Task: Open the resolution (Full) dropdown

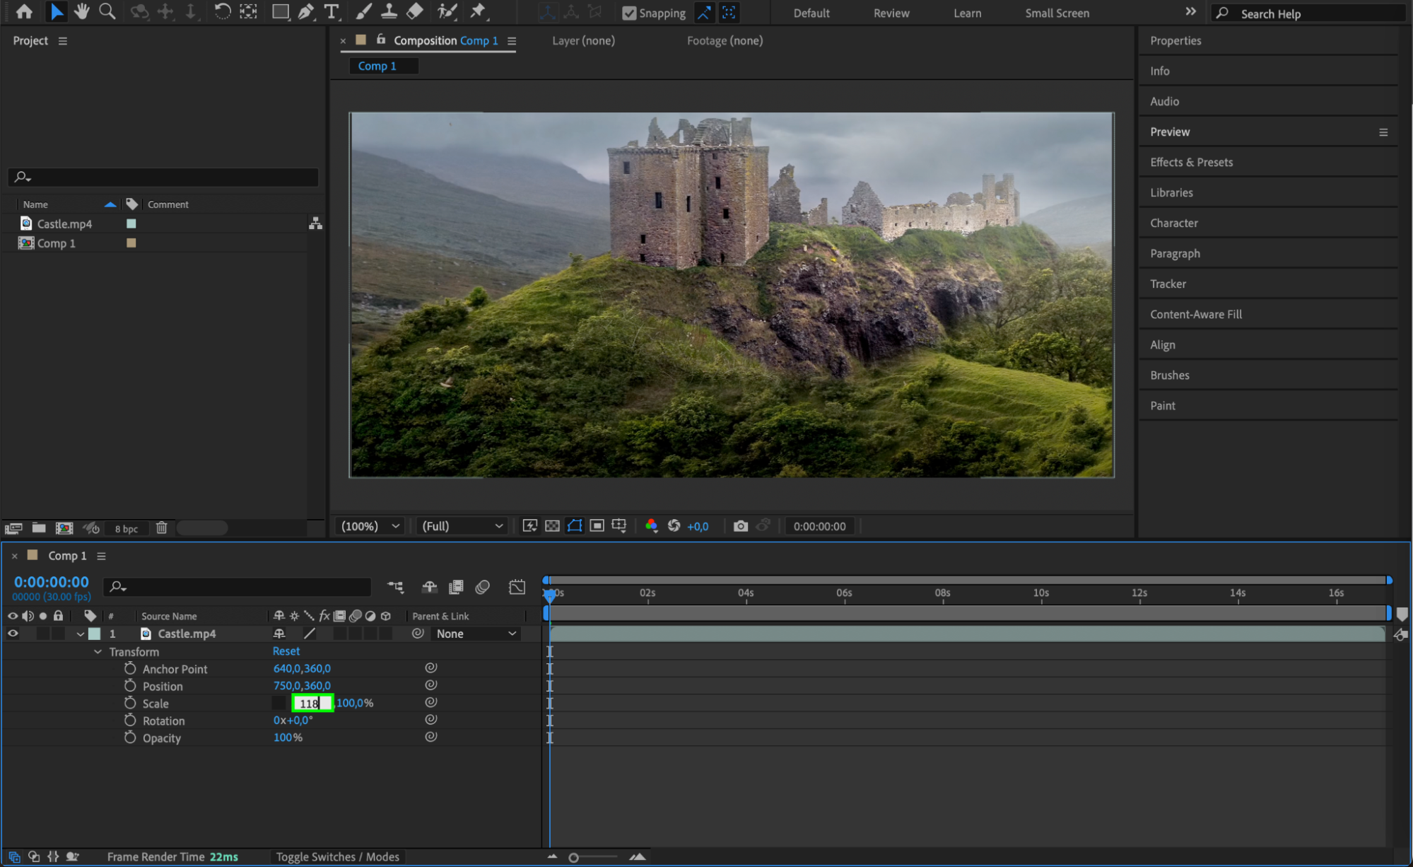Action: pos(462,526)
